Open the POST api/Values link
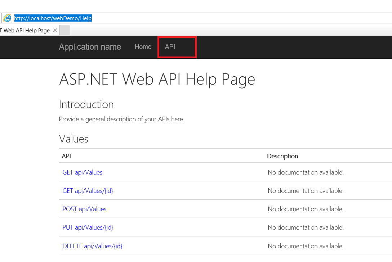The width and height of the screenshot is (392, 262). (x=85, y=209)
